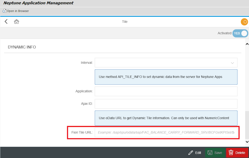249x158 pixels.
Task: Focus the Application input field
Action: 166,91
